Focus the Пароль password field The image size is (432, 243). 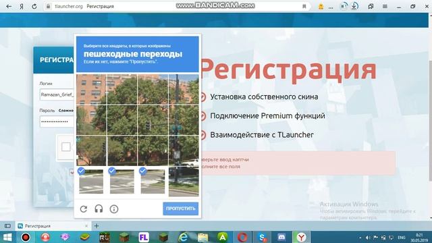[x=57, y=122]
